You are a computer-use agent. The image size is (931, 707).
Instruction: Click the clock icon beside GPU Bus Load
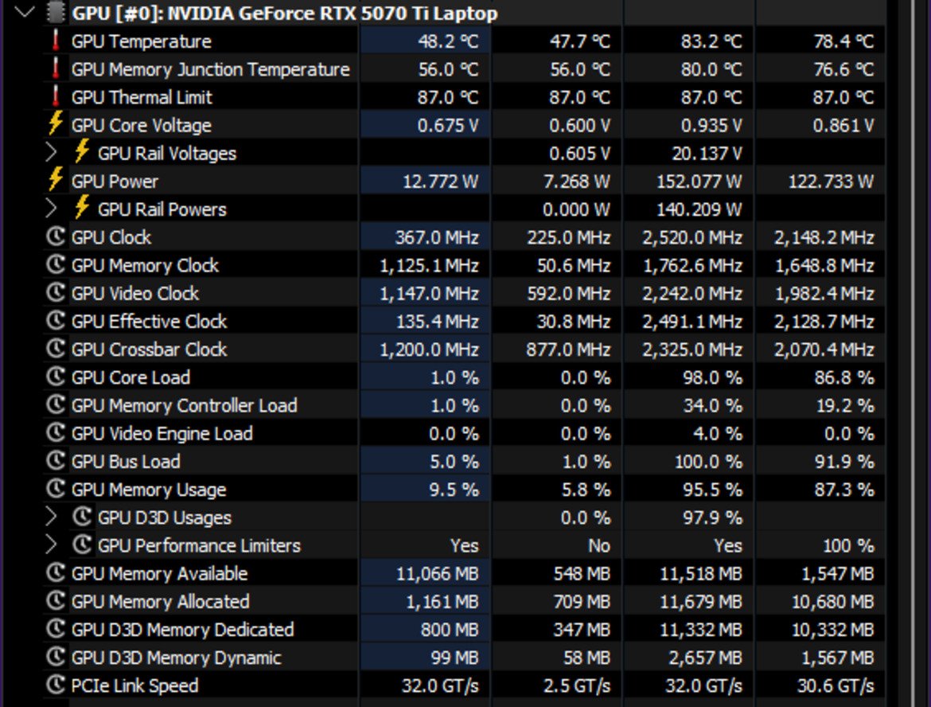coord(55,460)
